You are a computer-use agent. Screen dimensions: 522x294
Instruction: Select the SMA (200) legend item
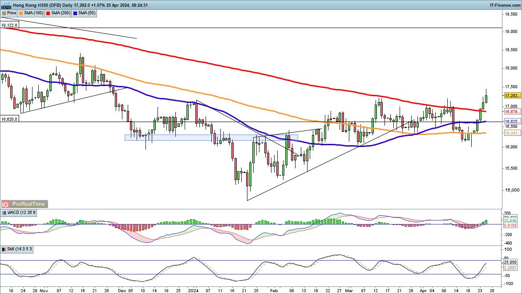tap(58, 13)
